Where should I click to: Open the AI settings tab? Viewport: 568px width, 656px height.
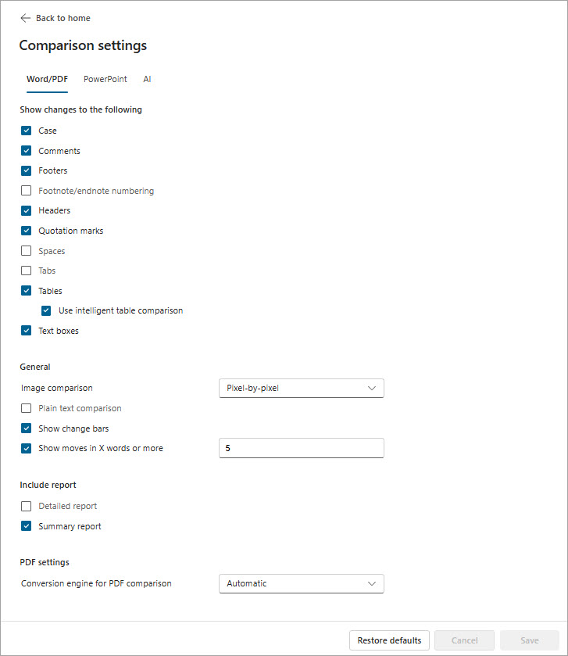pos(146,79)
